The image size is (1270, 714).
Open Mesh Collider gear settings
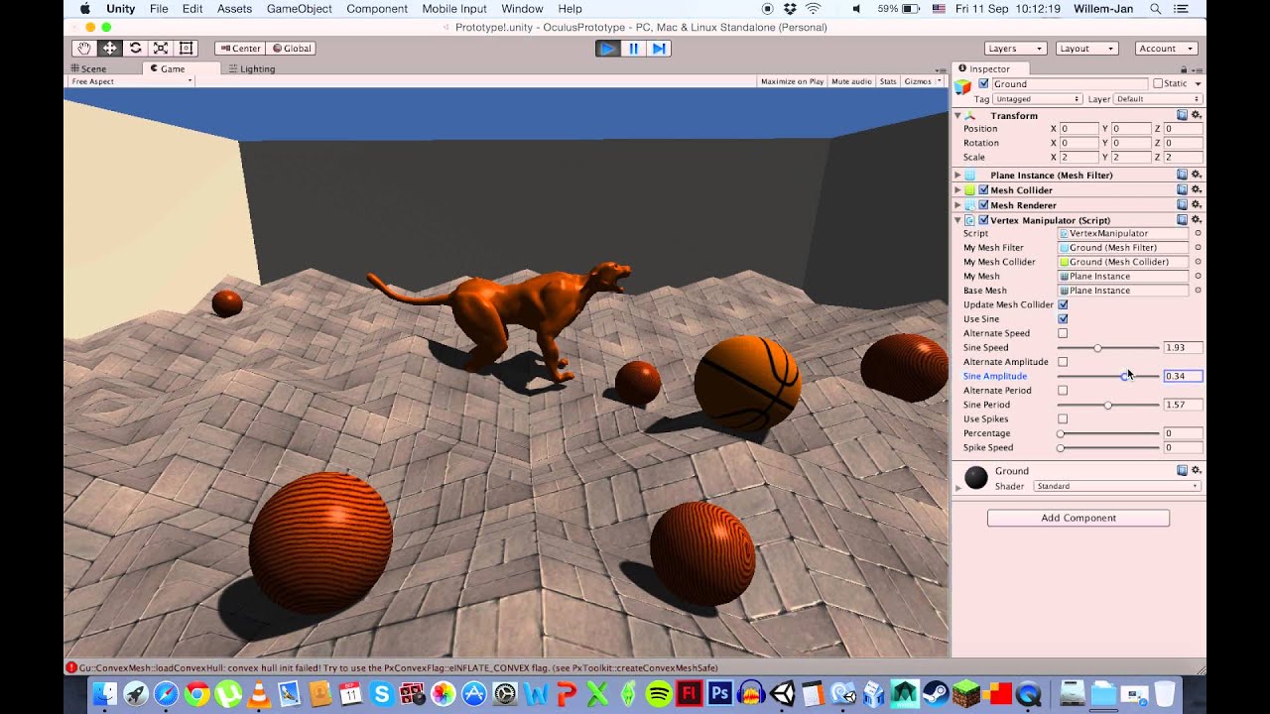coord(1197,189)
